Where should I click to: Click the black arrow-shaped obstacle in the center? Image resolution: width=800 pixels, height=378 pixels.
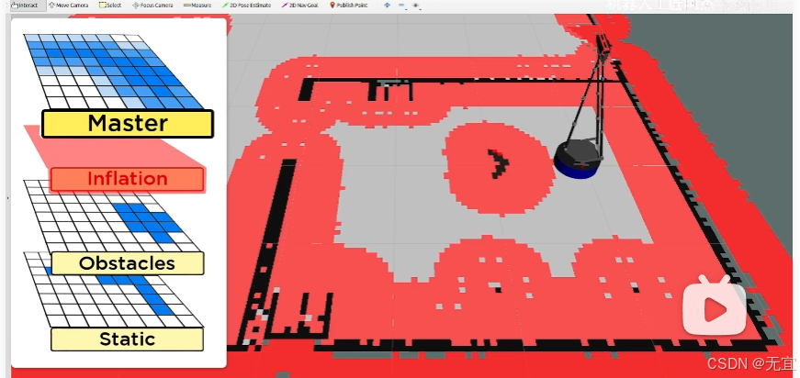pos(499,163)
